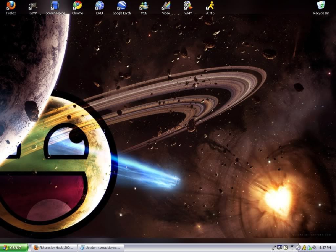336x252 pixels.
Task: Collapse the system tray hidden icons chevron
Action: click(299, 247)
